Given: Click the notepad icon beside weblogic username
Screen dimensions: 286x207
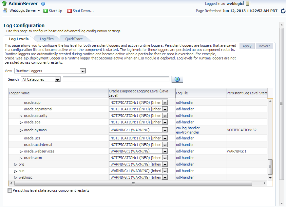Looking at the screenshot, I should (247, 3).
